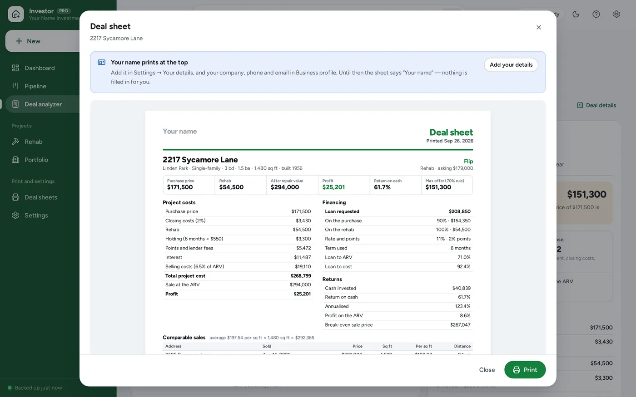Viewport: 636px width, 397px height.
Task: Click the 'Loan to cost' row
Action: [397, 267]
